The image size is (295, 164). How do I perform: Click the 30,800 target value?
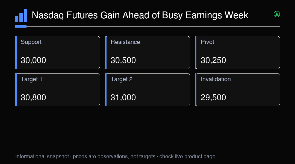click(x=33, y=97)
